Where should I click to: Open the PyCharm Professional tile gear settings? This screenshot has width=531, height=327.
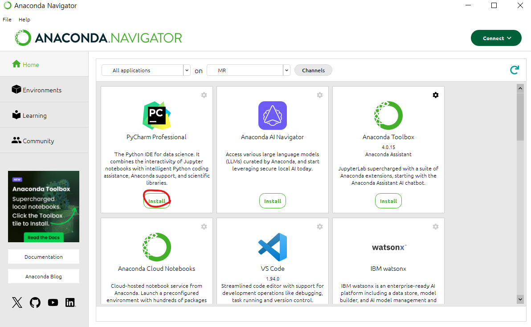204,95
